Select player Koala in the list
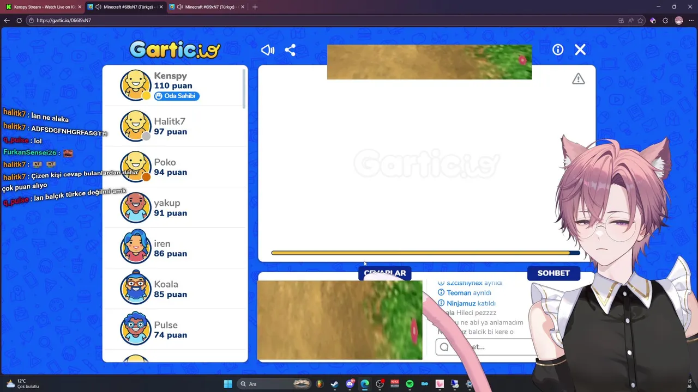The image size is (698, 392). click(174, 289)
